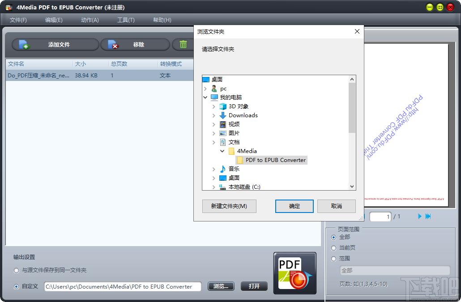Image resolution: width=461 pixels, height=302 pixels.
Task: Click the 浏览... browse button
Action: (x=221, y=286)
